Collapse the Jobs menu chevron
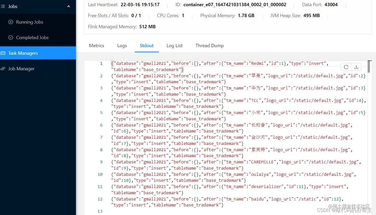376x215 pixels. (69, 6)
